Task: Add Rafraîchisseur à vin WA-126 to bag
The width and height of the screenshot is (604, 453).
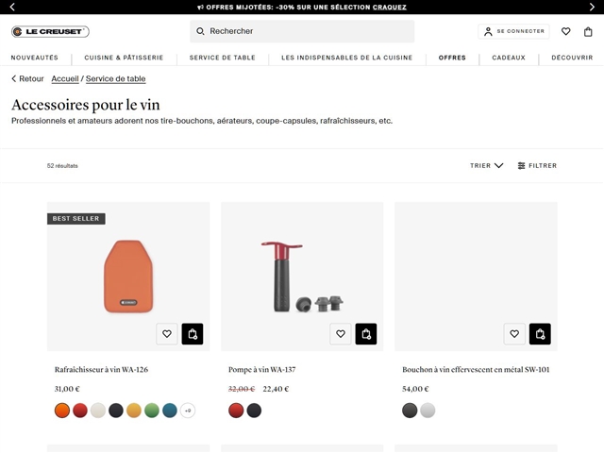Action: (193, 333)
